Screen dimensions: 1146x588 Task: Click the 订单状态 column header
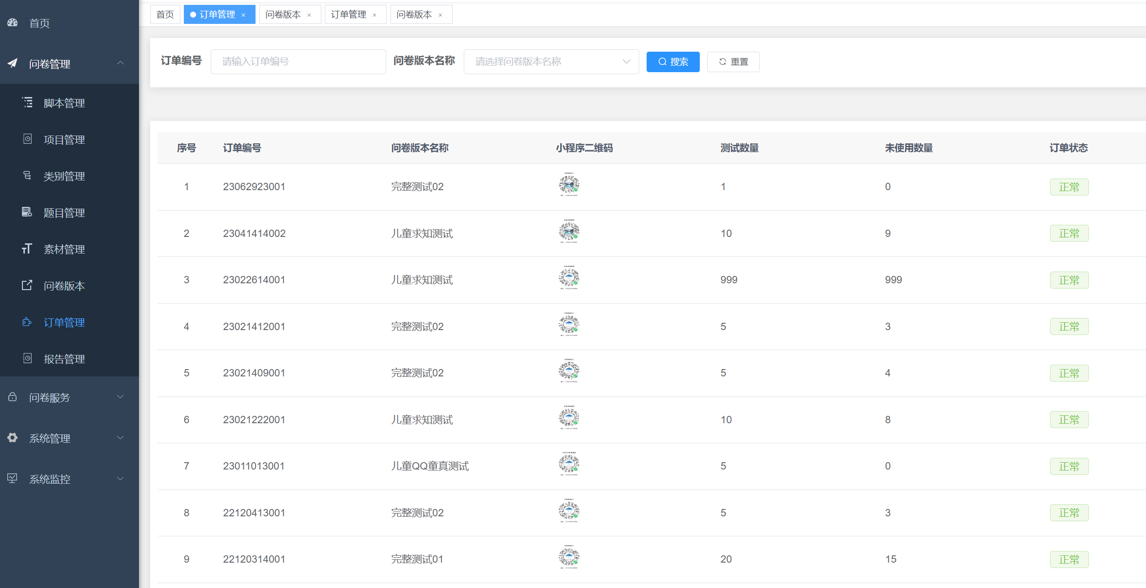coord(1068,148)
